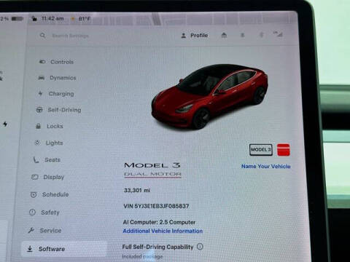Click the Dynamics car icon
The width and height of the screenshot is (350, 262).
(x=42, y=78)
